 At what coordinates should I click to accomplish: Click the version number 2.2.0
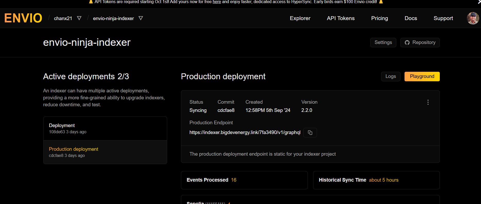pyautogui.click(x=307, y=110)
